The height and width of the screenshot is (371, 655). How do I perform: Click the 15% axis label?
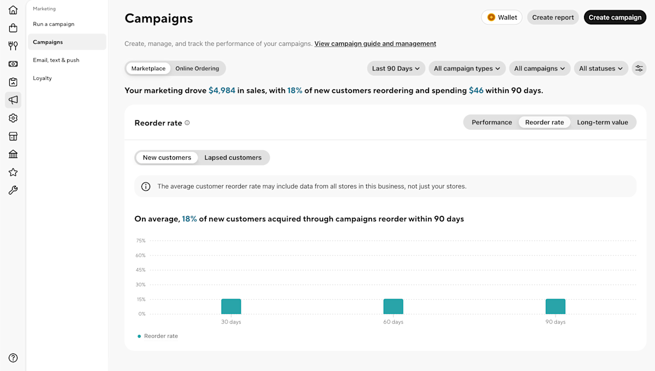(140, 299)
